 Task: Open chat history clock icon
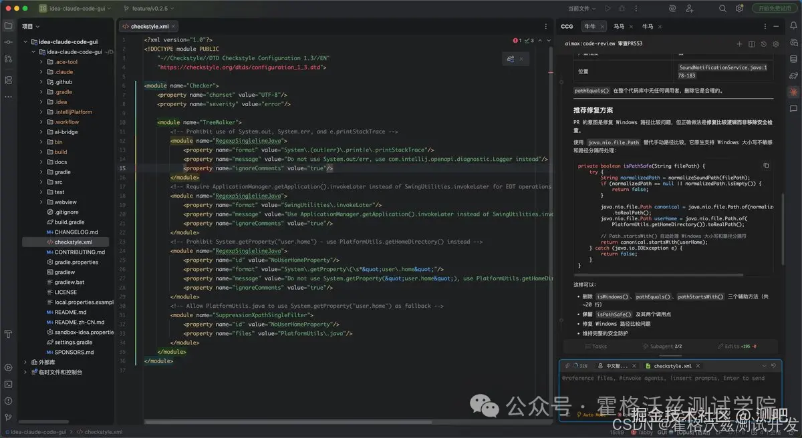[764, 44]
